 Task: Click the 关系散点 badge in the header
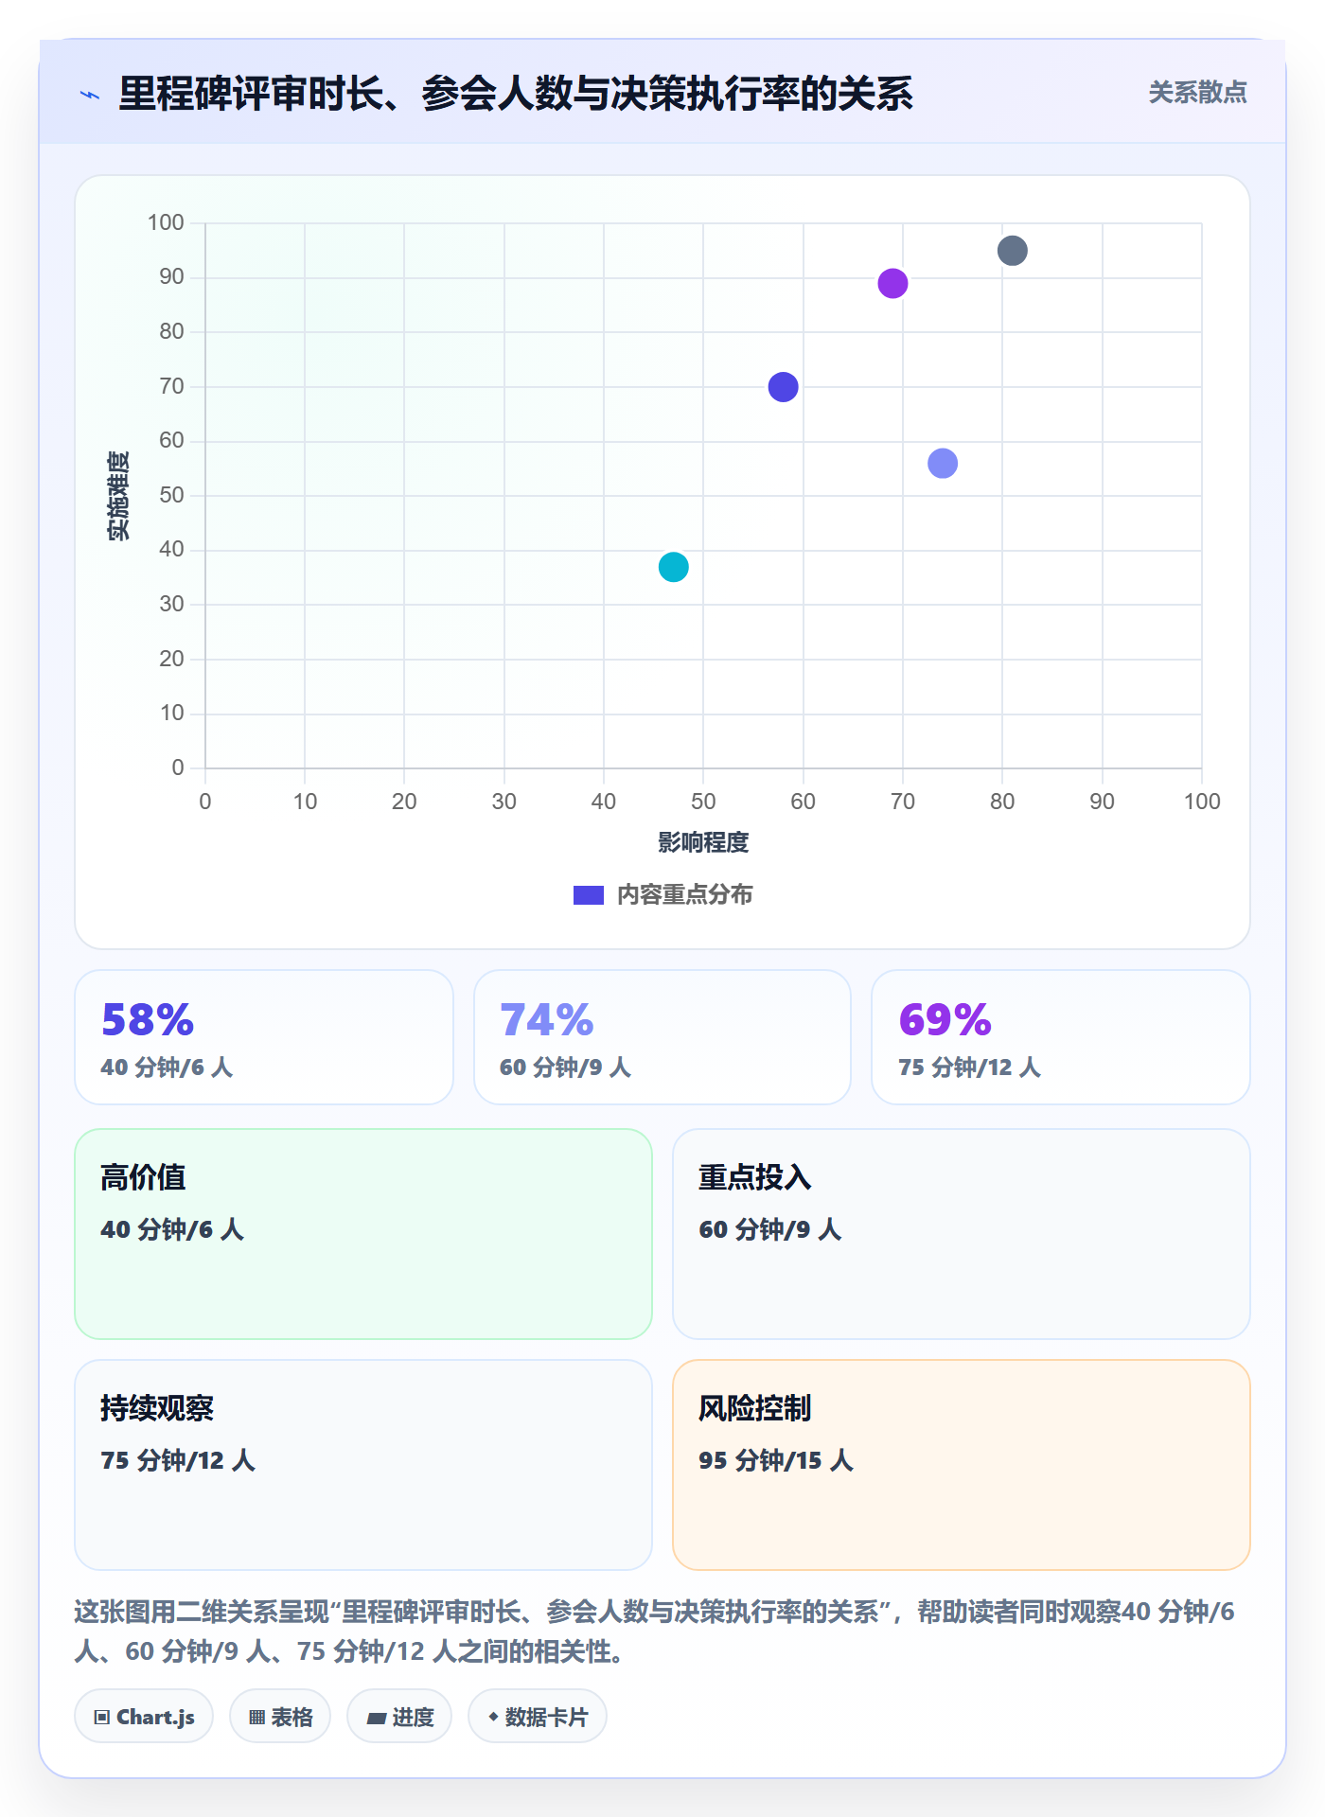tap(1197, 93)
